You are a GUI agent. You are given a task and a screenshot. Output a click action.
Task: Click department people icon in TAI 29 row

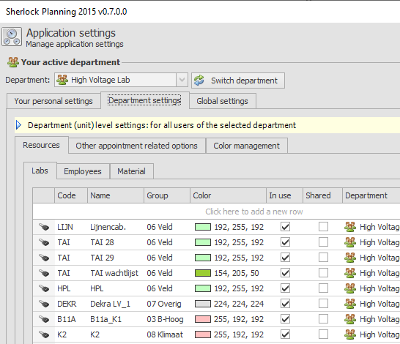click(350, 258)
